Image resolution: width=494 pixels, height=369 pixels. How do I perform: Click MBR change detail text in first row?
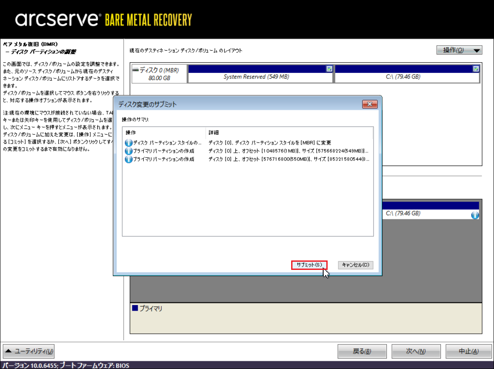coord(270,143)
